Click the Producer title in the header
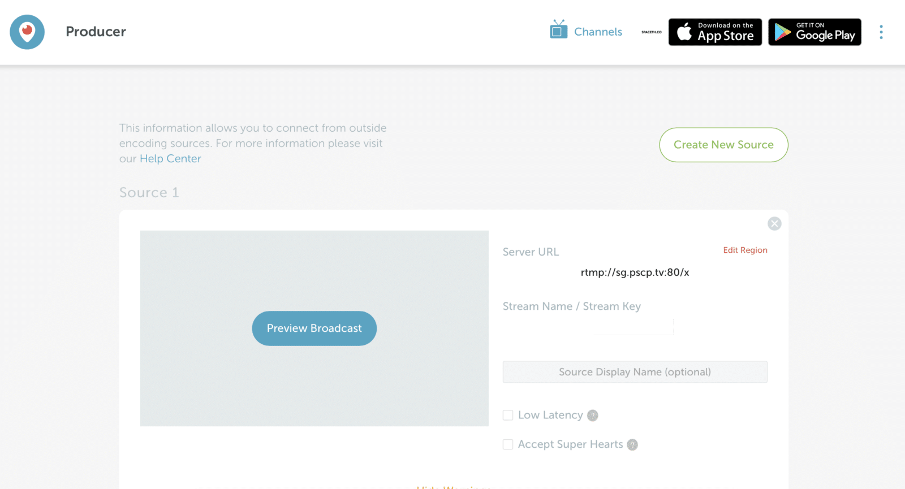Screen dimensions: 905x489 point(96,32)
